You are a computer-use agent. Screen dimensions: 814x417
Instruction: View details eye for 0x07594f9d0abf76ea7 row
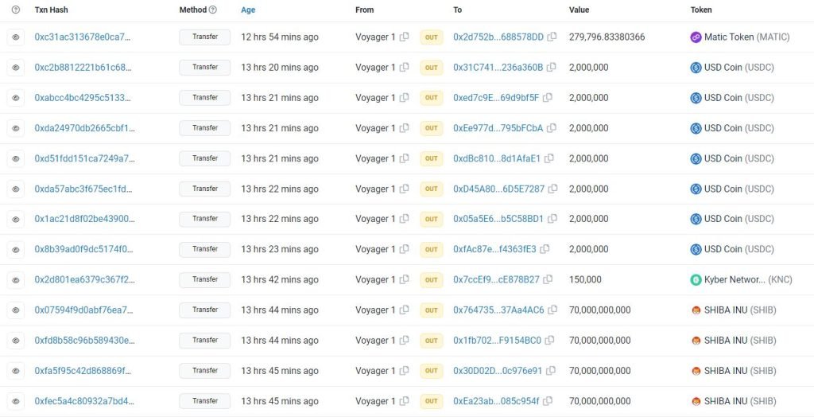[16, 310]
